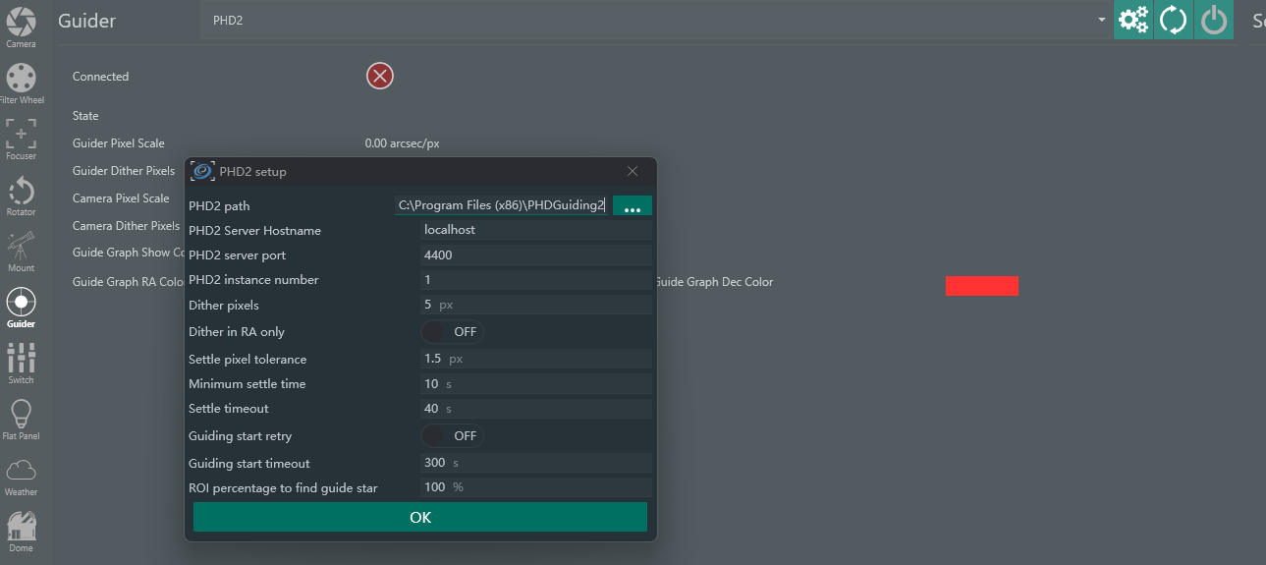The image size is (1266, 565).
Task: Browse for PHD2 path with ellipsis button
Action: (x=633, y=206)
